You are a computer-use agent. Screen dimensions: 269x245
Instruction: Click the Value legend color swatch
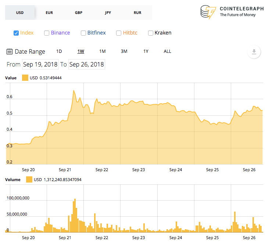pos(25,78)
